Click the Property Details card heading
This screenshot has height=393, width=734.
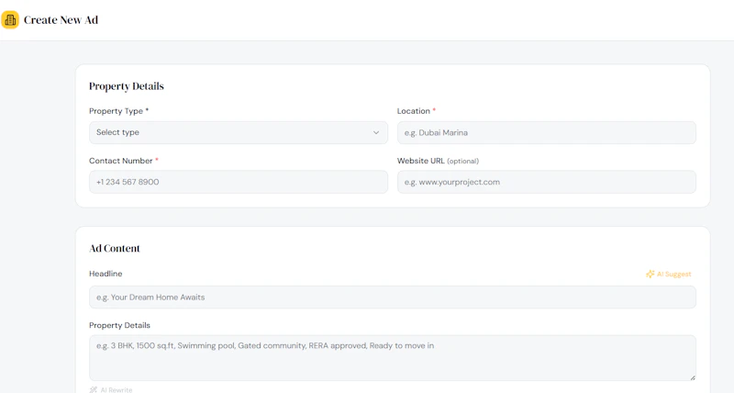pyautogui.click(x=127, y=86)
